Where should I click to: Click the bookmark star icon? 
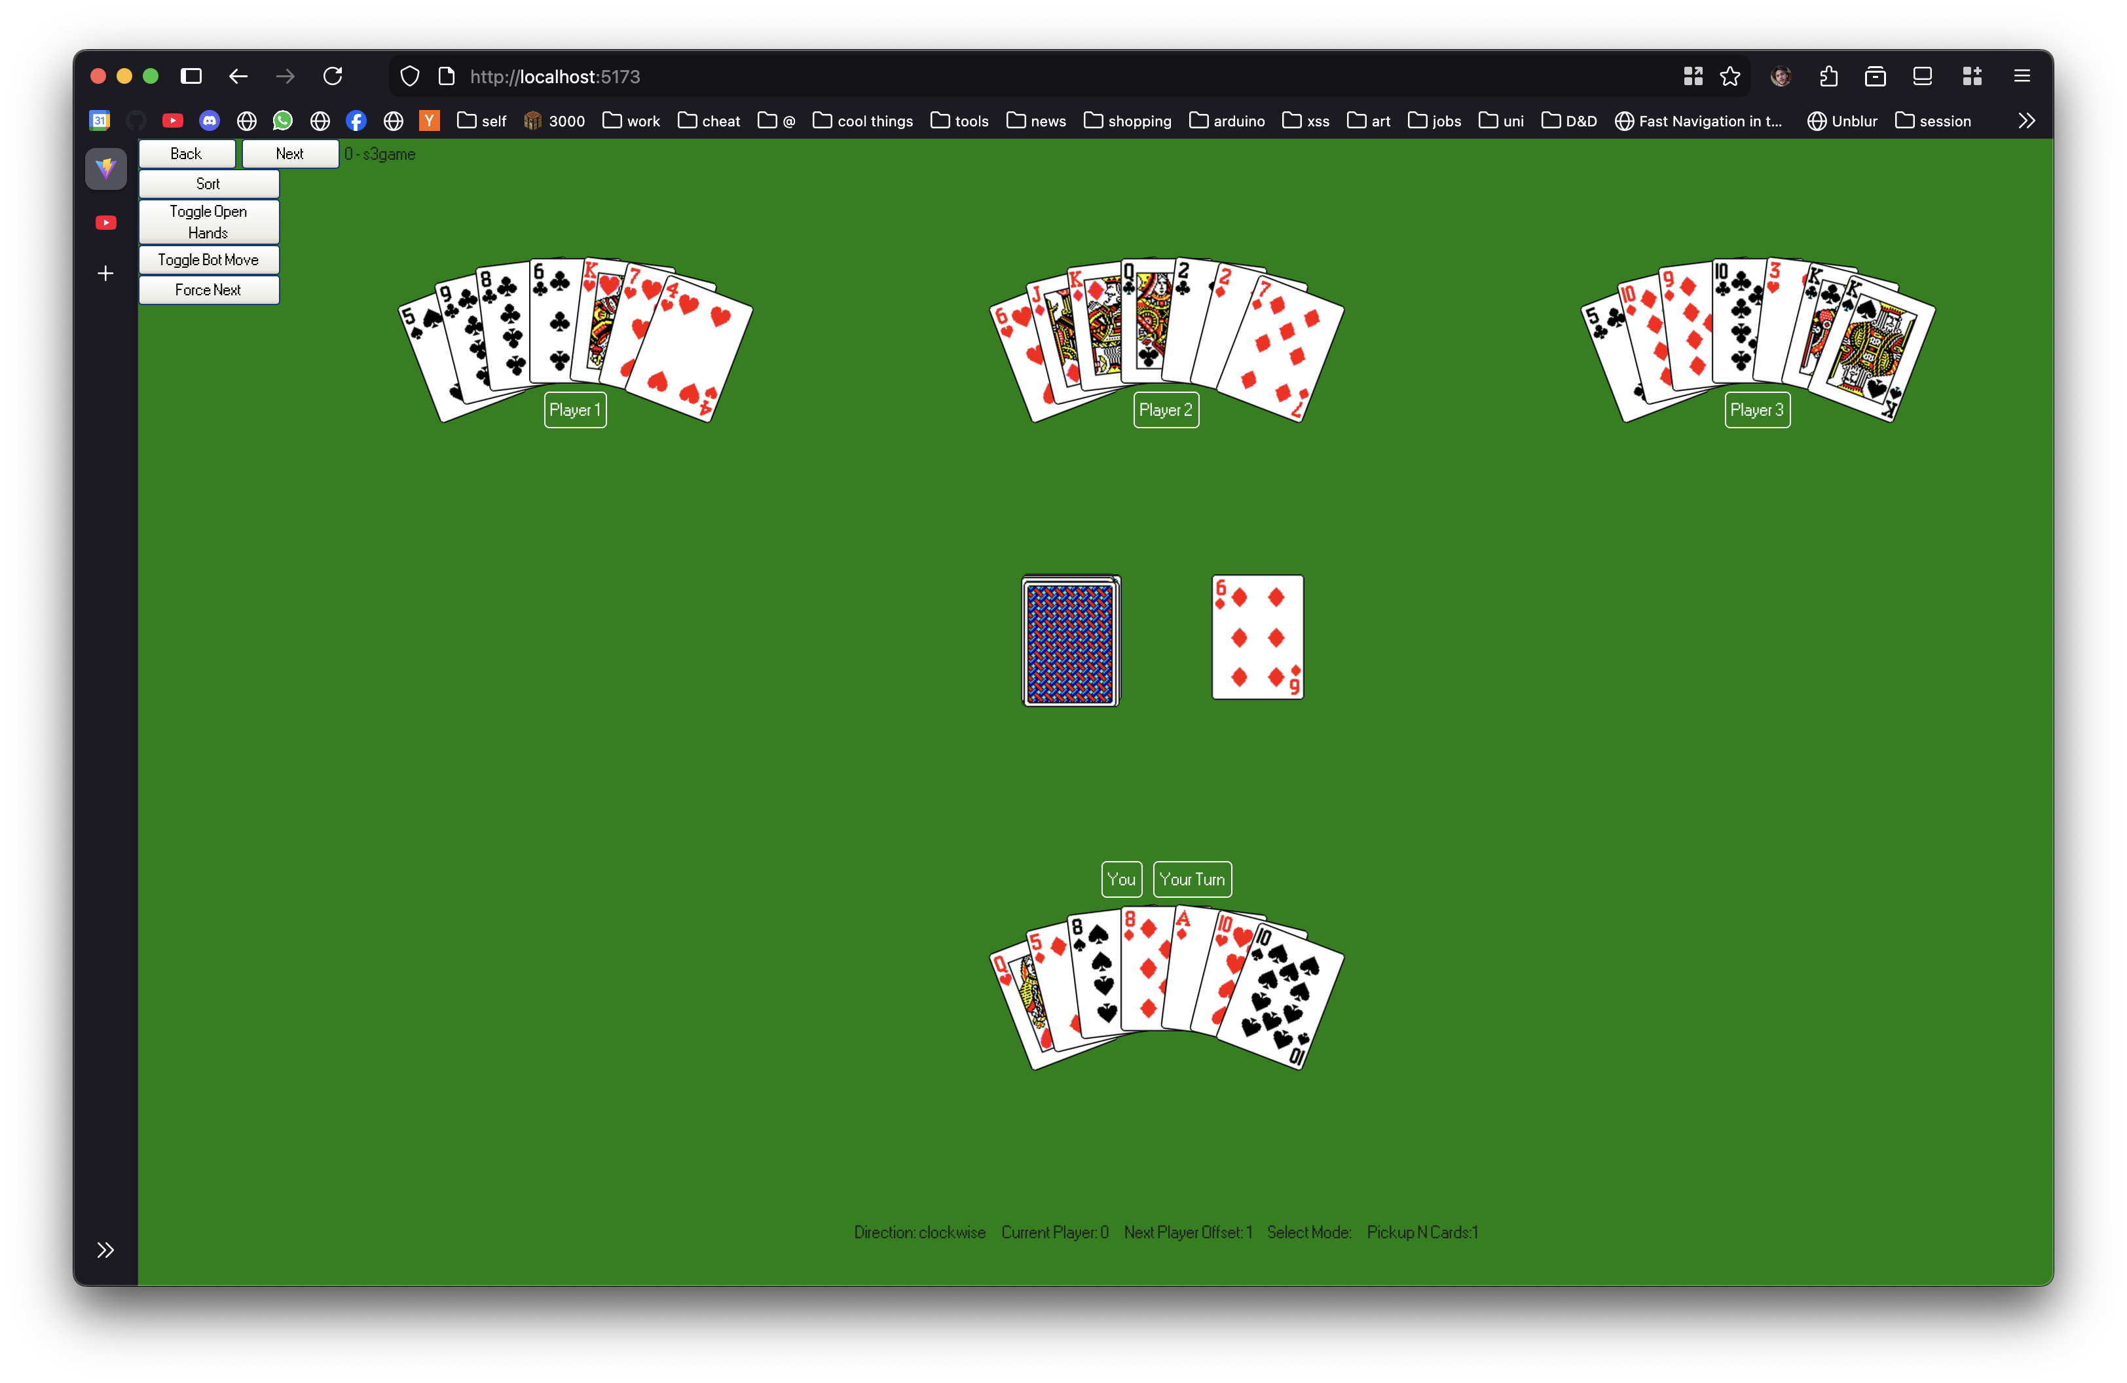[1730, 77]
